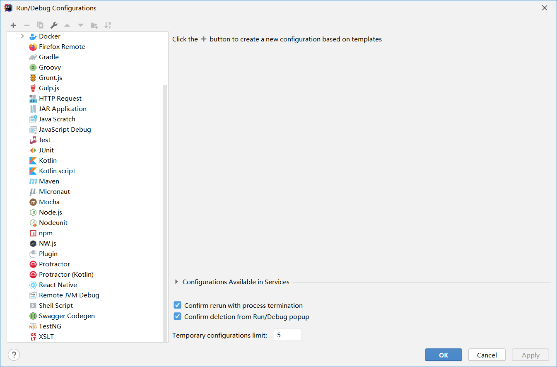Open help with the question mark button
The width and height of the screenshot is (557, 367).
pyautogui.click(x=14, y=355)
